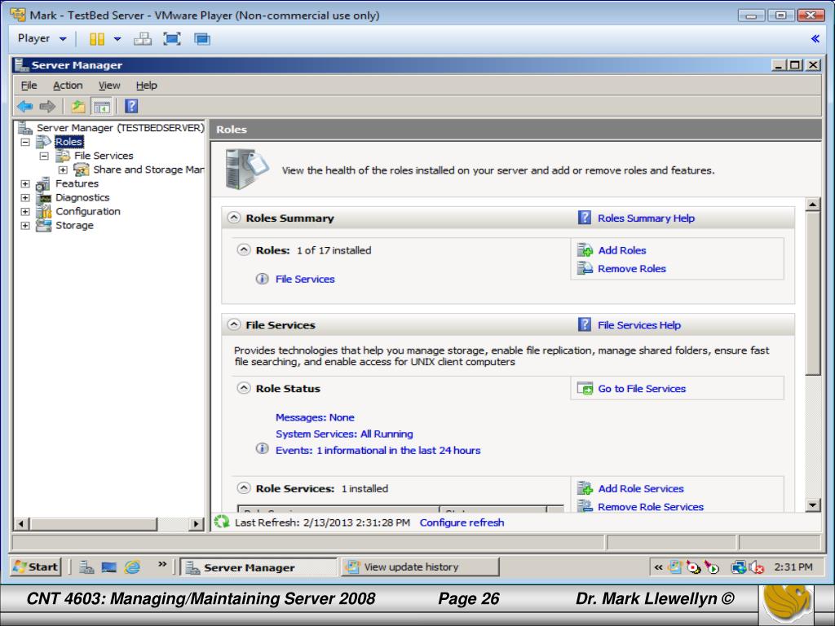Click the green refresh icon beside Last Refresh
835x626 pixels.
point(222,522)
